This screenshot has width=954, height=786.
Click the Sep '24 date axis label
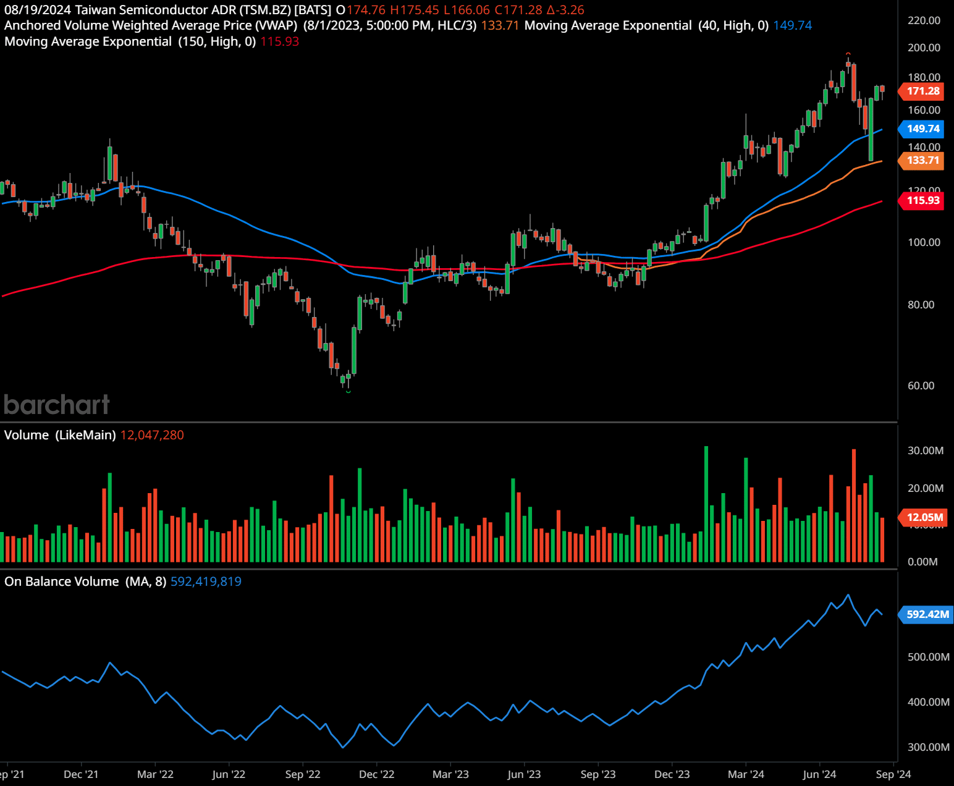pos(893,774)
